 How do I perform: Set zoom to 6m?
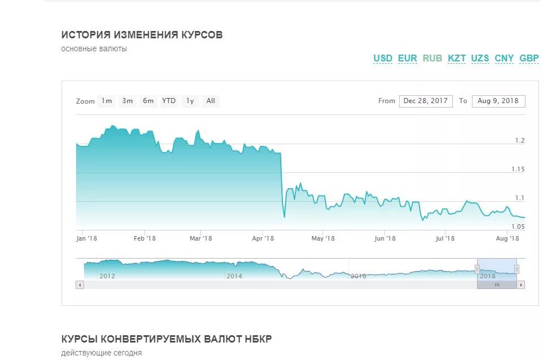[148, 101]
